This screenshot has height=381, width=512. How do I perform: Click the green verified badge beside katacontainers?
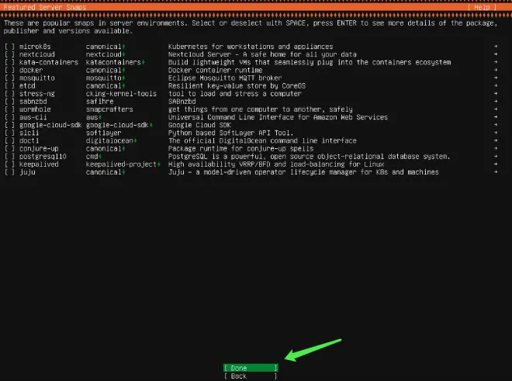[x=144, y=62]
